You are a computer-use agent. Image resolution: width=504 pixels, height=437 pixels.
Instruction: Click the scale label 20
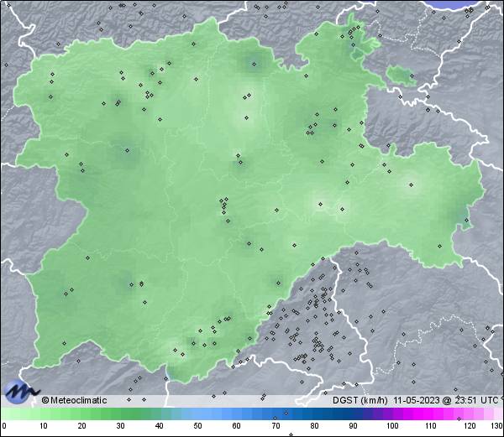click(x=82, y=426)
